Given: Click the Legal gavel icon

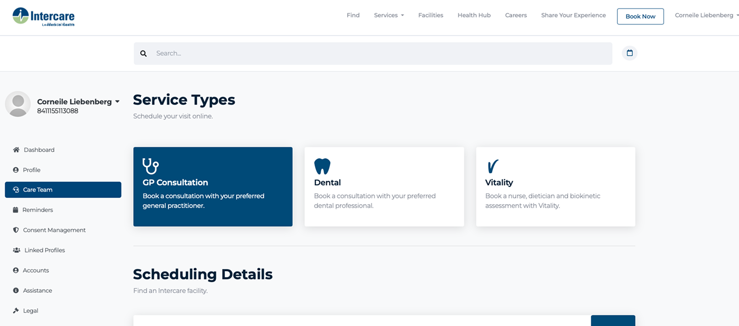Looking at the screenshot, I should point(16,310).
